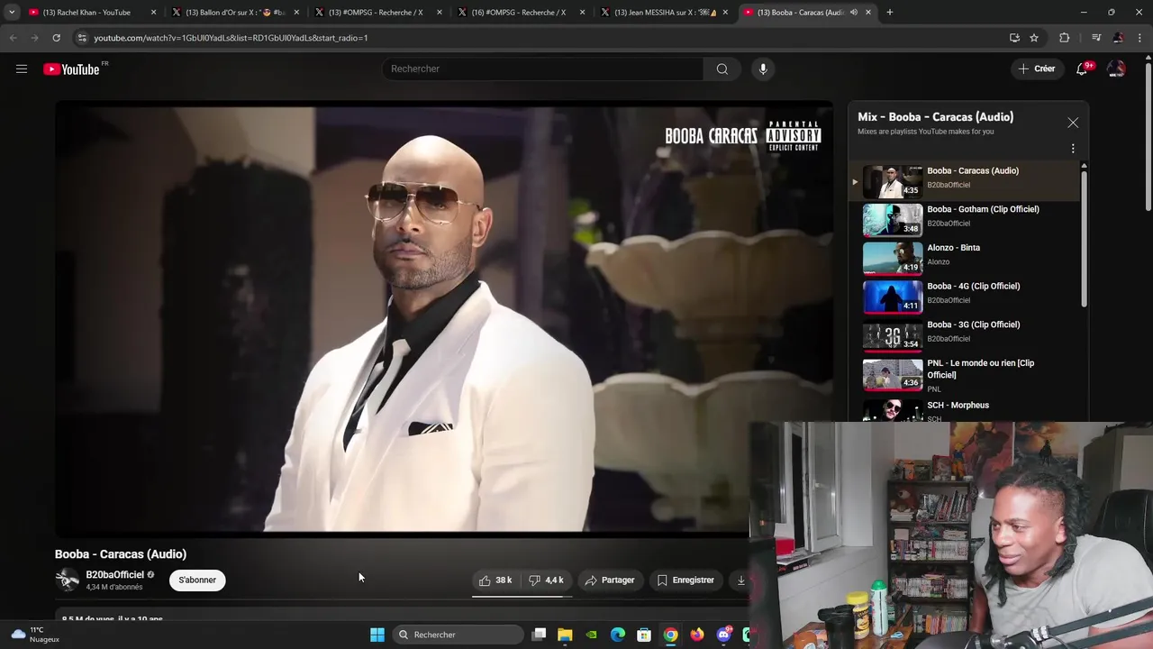Image resolution: width=1153 pixels, height=649 pixels.
Task: Close the Mix playlist panel
Action: 1073,123
